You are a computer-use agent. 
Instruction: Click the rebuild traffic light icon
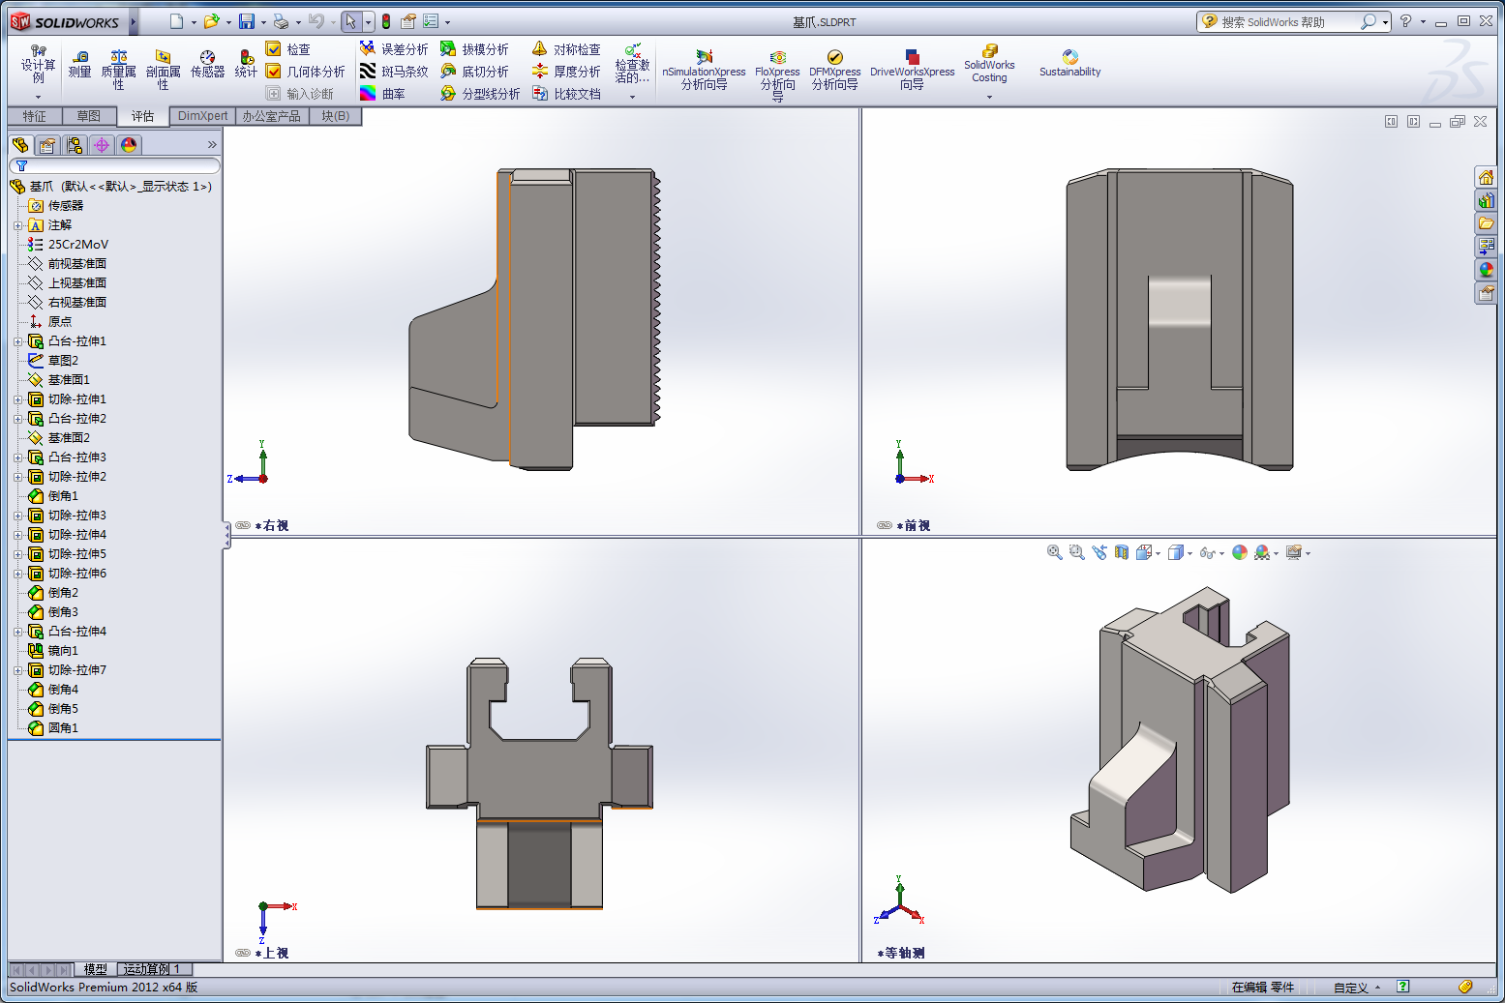(386, 21)
